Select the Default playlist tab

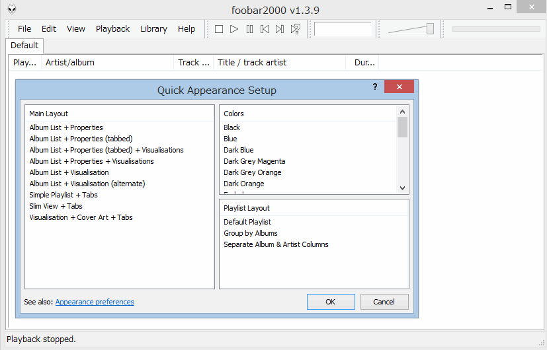coord(24,46)
